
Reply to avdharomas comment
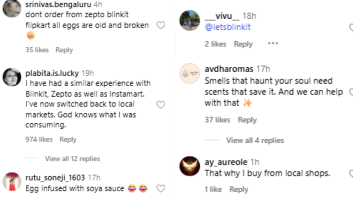pyautogui.click(x=247, y=120)
